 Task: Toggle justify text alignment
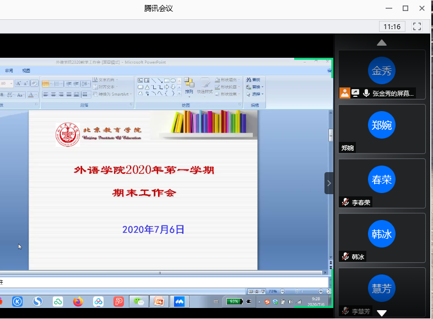69,95
